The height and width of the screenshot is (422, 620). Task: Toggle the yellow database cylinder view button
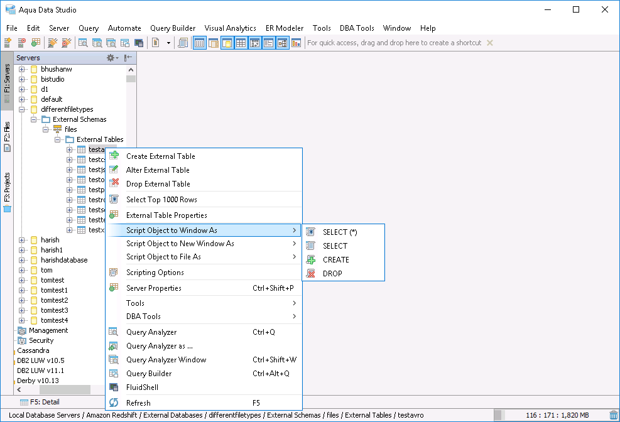pos(227,43)
